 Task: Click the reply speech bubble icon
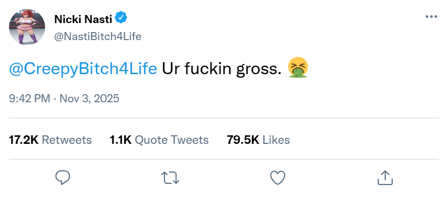[x=63, y=176]
